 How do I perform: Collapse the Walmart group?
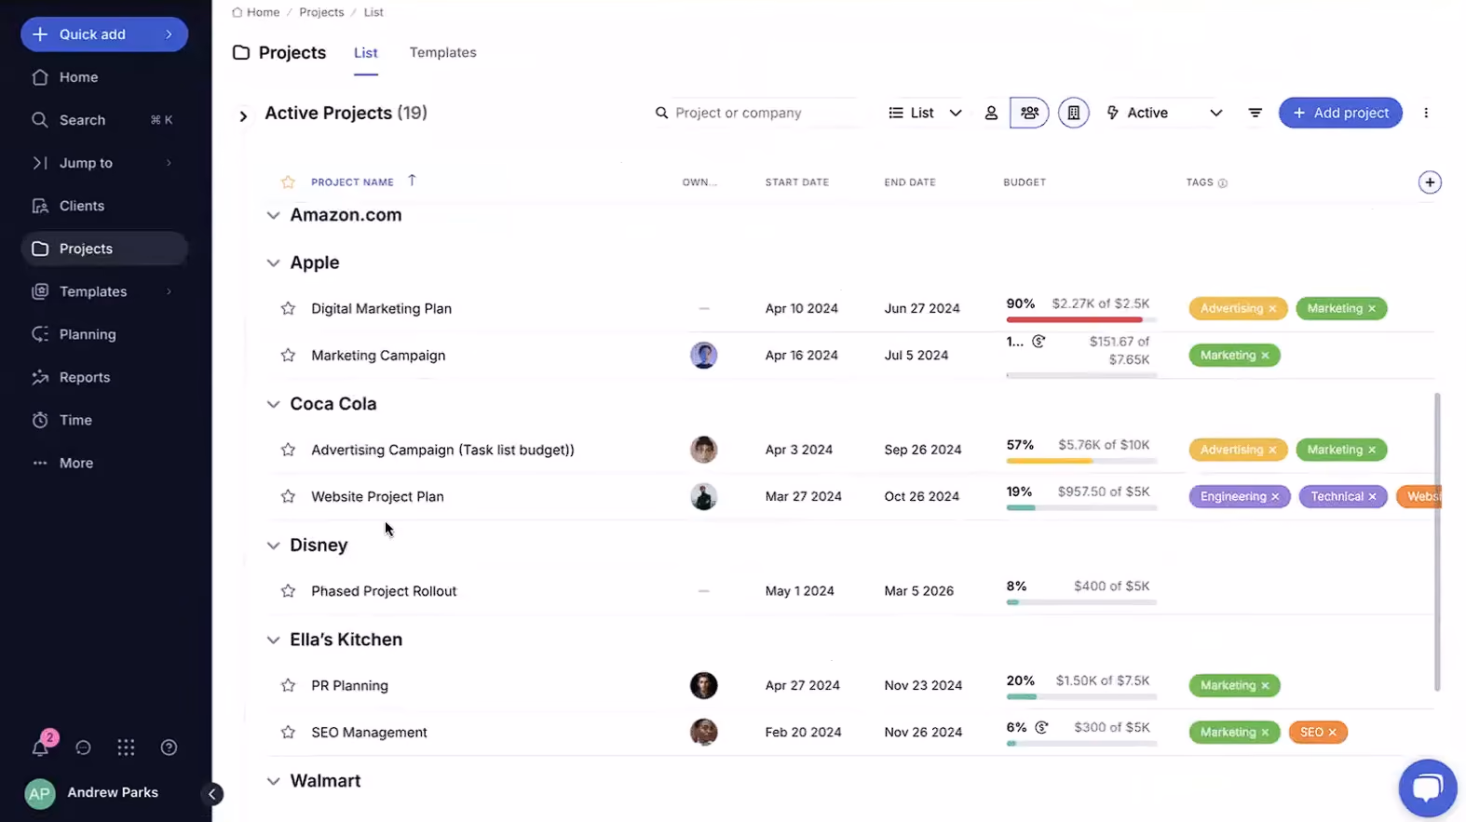click(x=273, y=781)
